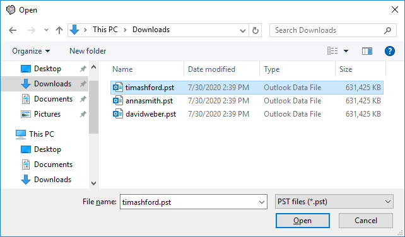405x237 pixels.
Task: Expand the File name history dropdown
Action: point(261,202)
